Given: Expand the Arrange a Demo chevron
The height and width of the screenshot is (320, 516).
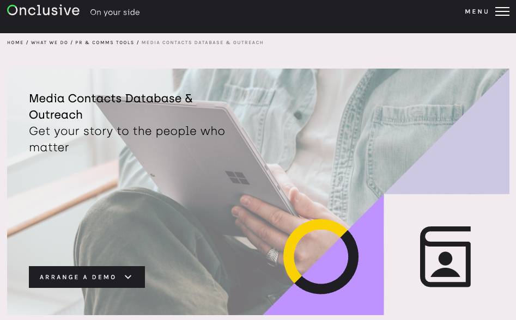Looking at the screenshot, I should [x=129, y=277].
